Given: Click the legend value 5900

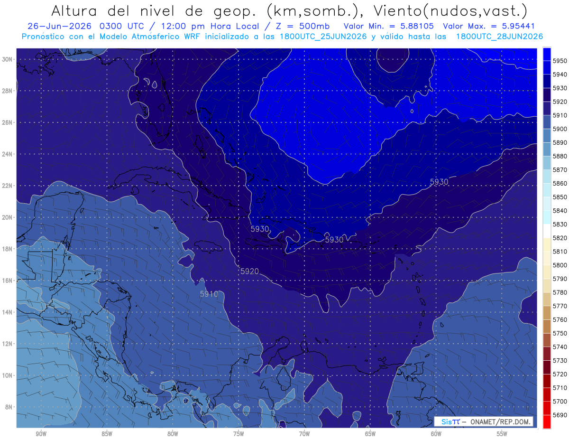Looking at the screenshot, I should 560,129.
